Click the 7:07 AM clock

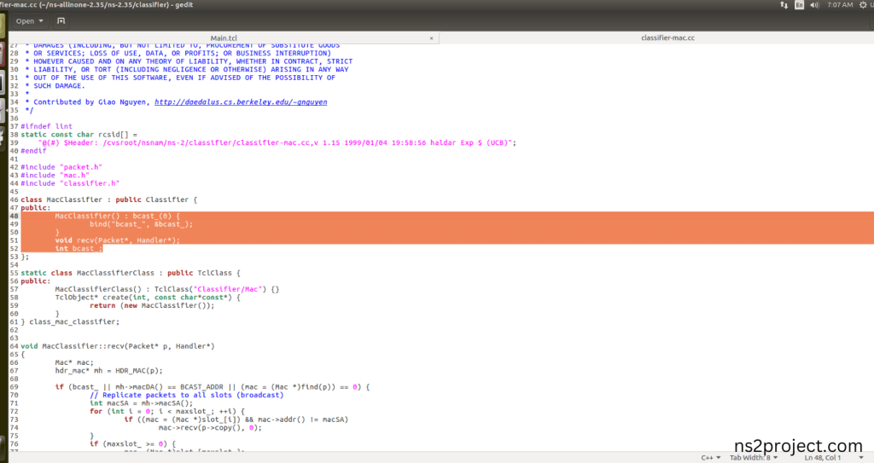point(840,5)
